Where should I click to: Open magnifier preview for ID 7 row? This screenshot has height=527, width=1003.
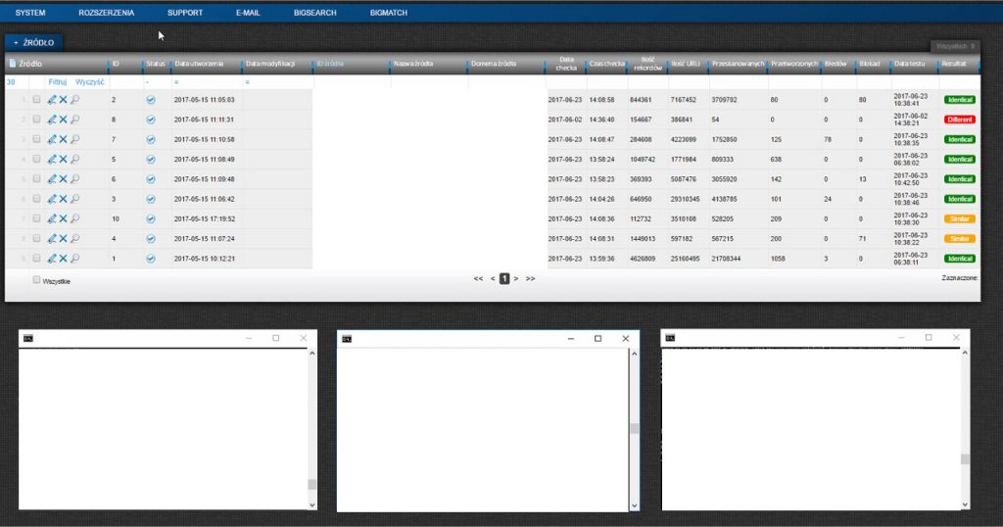(x=74, y=139)
